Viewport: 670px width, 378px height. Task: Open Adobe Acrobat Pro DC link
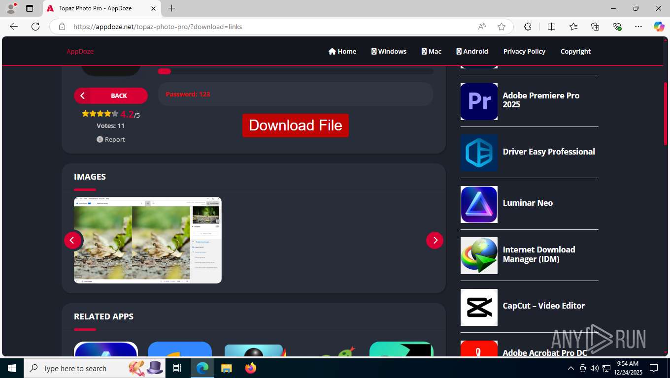click(545, 352)
